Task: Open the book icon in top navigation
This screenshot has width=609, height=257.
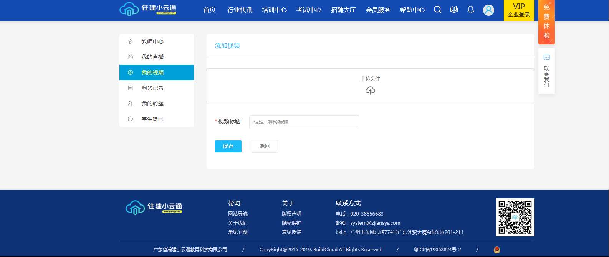Action: pyautogui.click(x=454, y=10)
